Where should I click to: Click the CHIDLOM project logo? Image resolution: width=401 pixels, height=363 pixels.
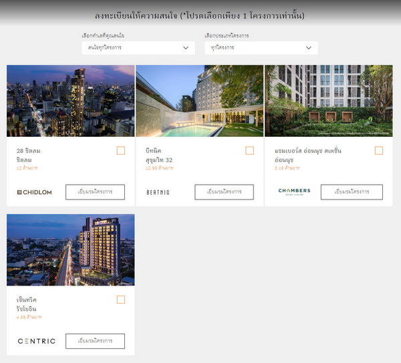[34, 192]
